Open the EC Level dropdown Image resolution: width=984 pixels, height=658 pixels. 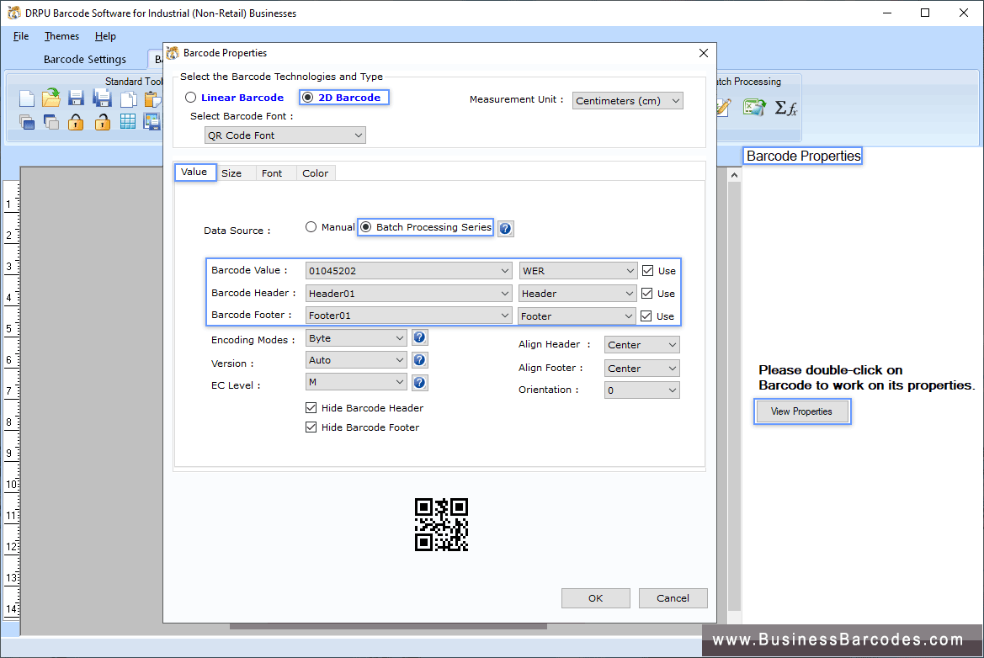coord(400,382)
